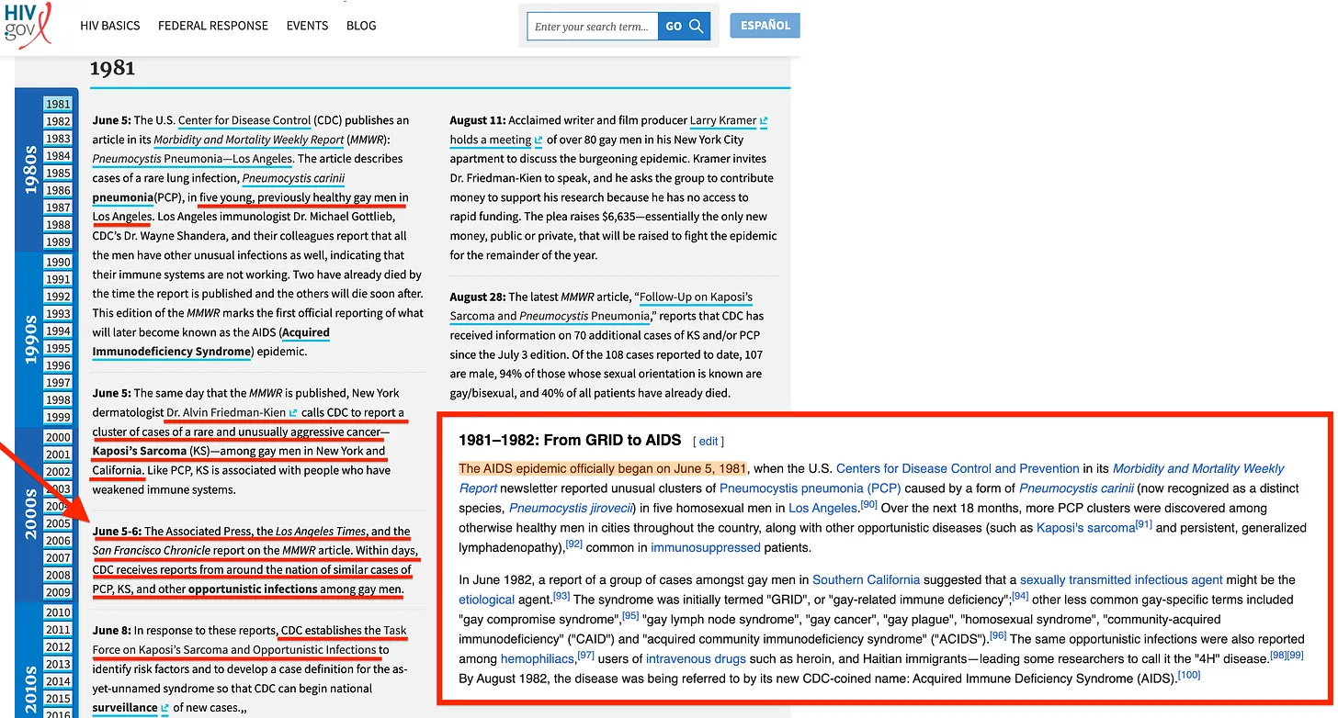Open the BLOG menu item

coord(361,26)
